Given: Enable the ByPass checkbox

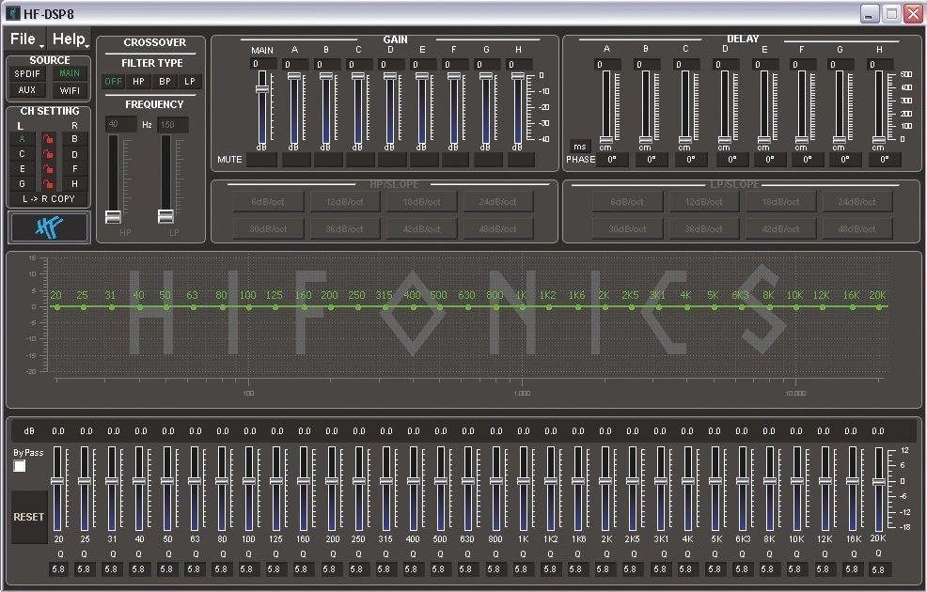Looking at the screenshot, I should 20,466.
